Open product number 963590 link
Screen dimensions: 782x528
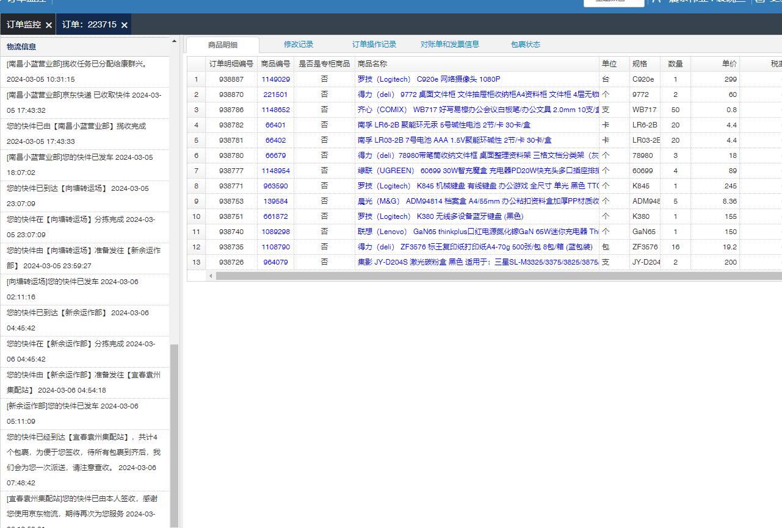click(276, 186)
